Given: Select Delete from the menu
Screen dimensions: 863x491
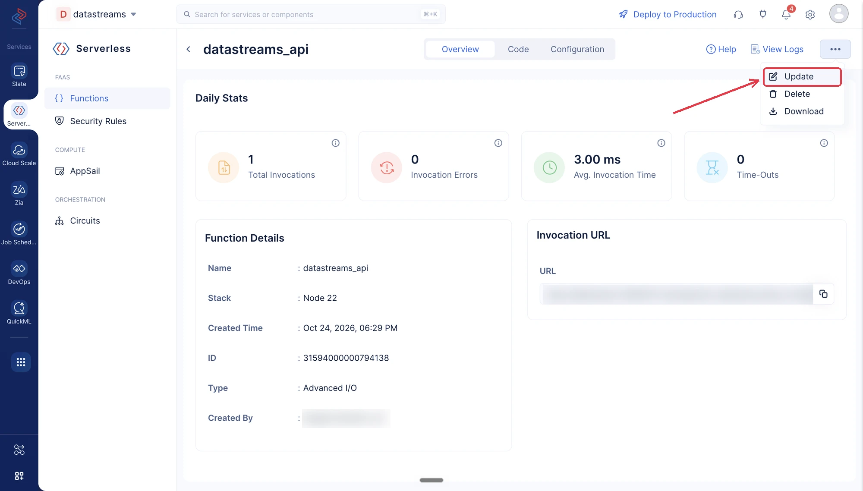Looking at the screenshot, I should click(802, 94).
